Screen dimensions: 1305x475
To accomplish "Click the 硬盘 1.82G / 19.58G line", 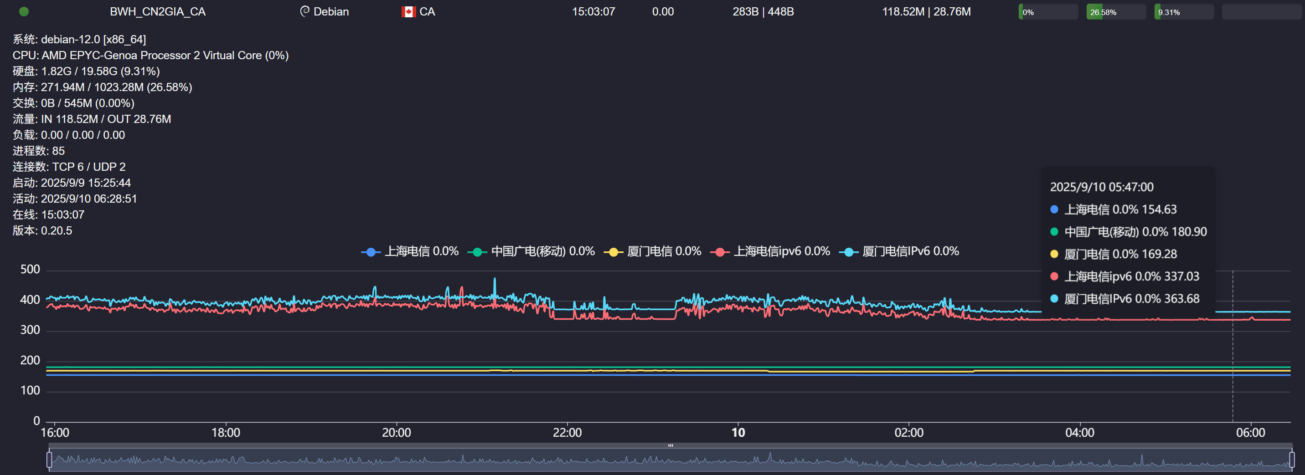I will 86,72.
